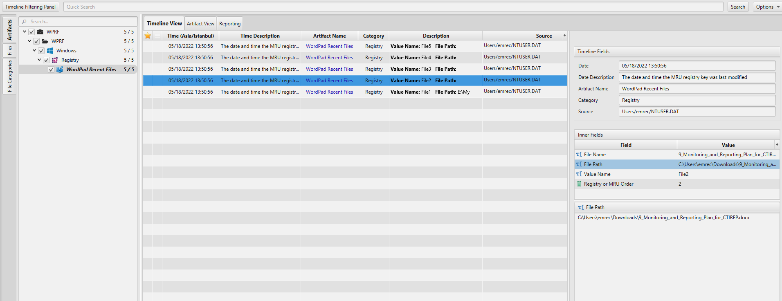782x301 pixels.
Task: Click the gold star bookmark column header
Action: (148, 36)
